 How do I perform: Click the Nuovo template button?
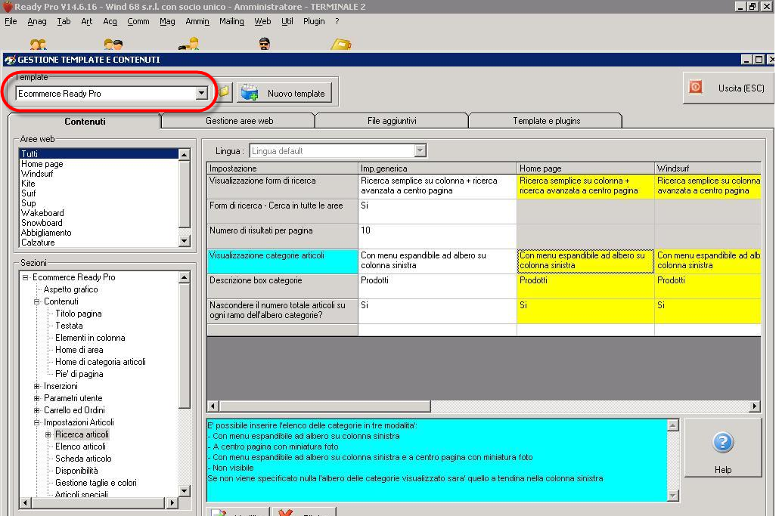click(285, 93)
